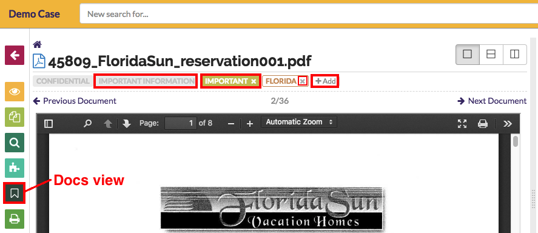Open PDF viewer tools double-chevron menu
The height and width of the screenshot is (233, 538).
pos(508,124)
